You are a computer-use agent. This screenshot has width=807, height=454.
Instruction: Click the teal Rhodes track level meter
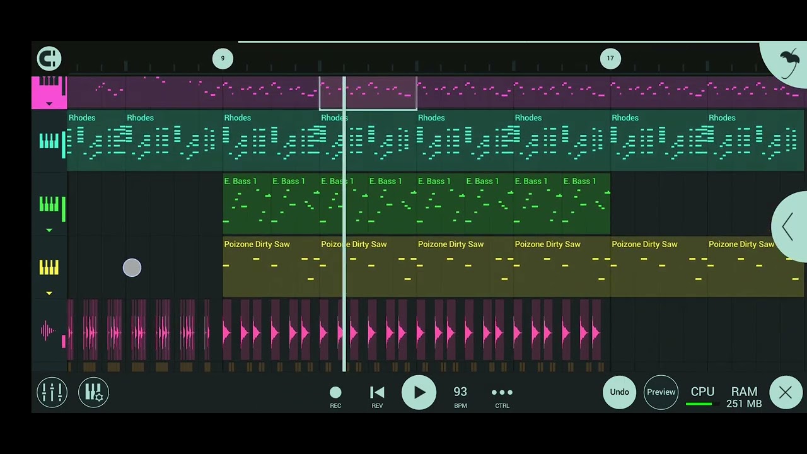pos(64,145)
